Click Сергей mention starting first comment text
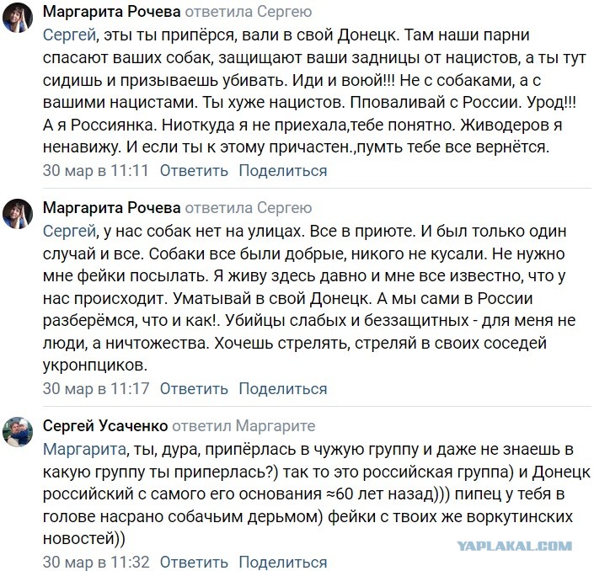 (x=69, y=35)
